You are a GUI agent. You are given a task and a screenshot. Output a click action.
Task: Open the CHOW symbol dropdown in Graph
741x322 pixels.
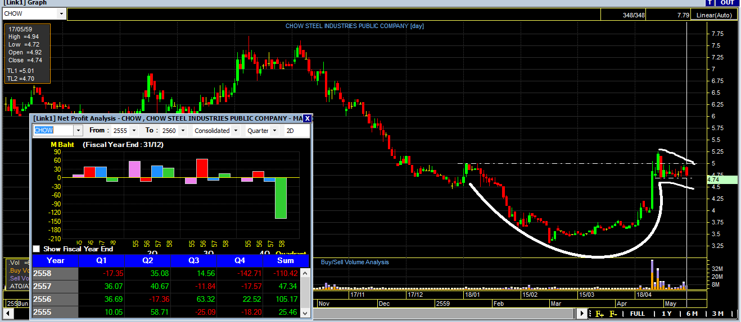coord(61,13)
